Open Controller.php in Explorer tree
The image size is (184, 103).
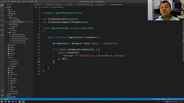click(16, 20)
